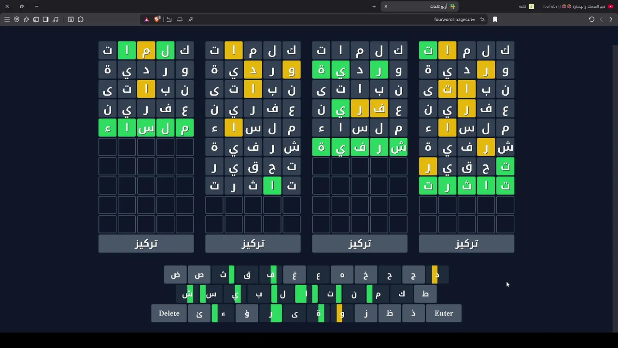Toggle the browser sidebar panel icon
This screenshot has height=348, width=618.
(x=45, y=19)
